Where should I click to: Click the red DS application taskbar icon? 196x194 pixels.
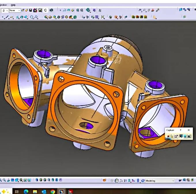[71, 192]
